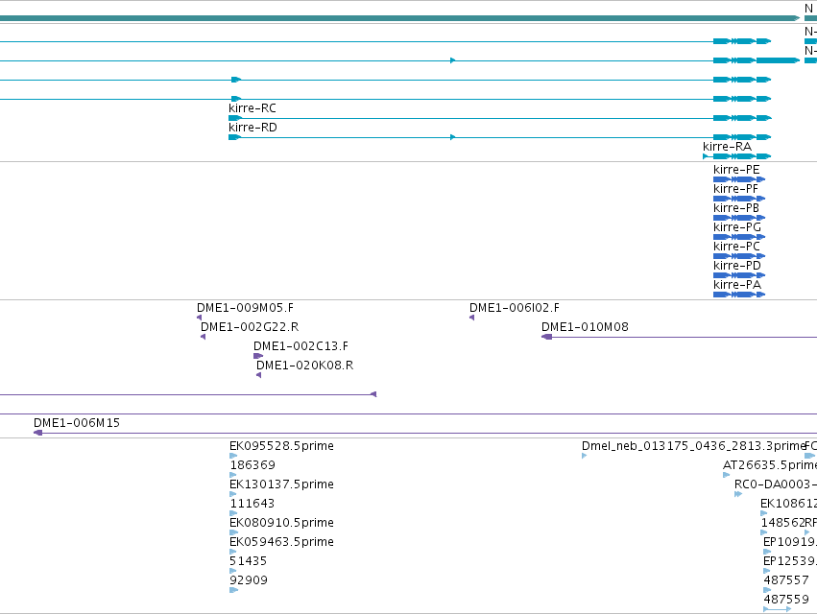Click the thick teal gene span bar
Screen dimensions: 817x614
(399, 18)
